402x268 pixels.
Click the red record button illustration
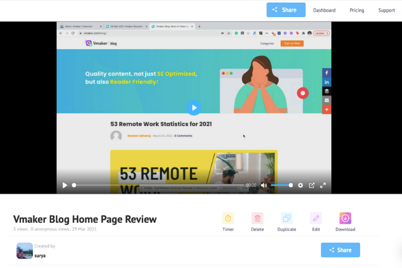click(x=303, y=93)
